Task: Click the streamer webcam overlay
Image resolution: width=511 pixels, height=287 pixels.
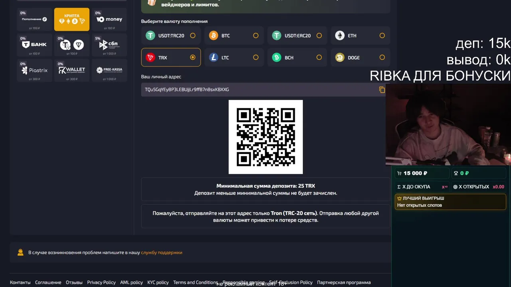Action: 448,124
